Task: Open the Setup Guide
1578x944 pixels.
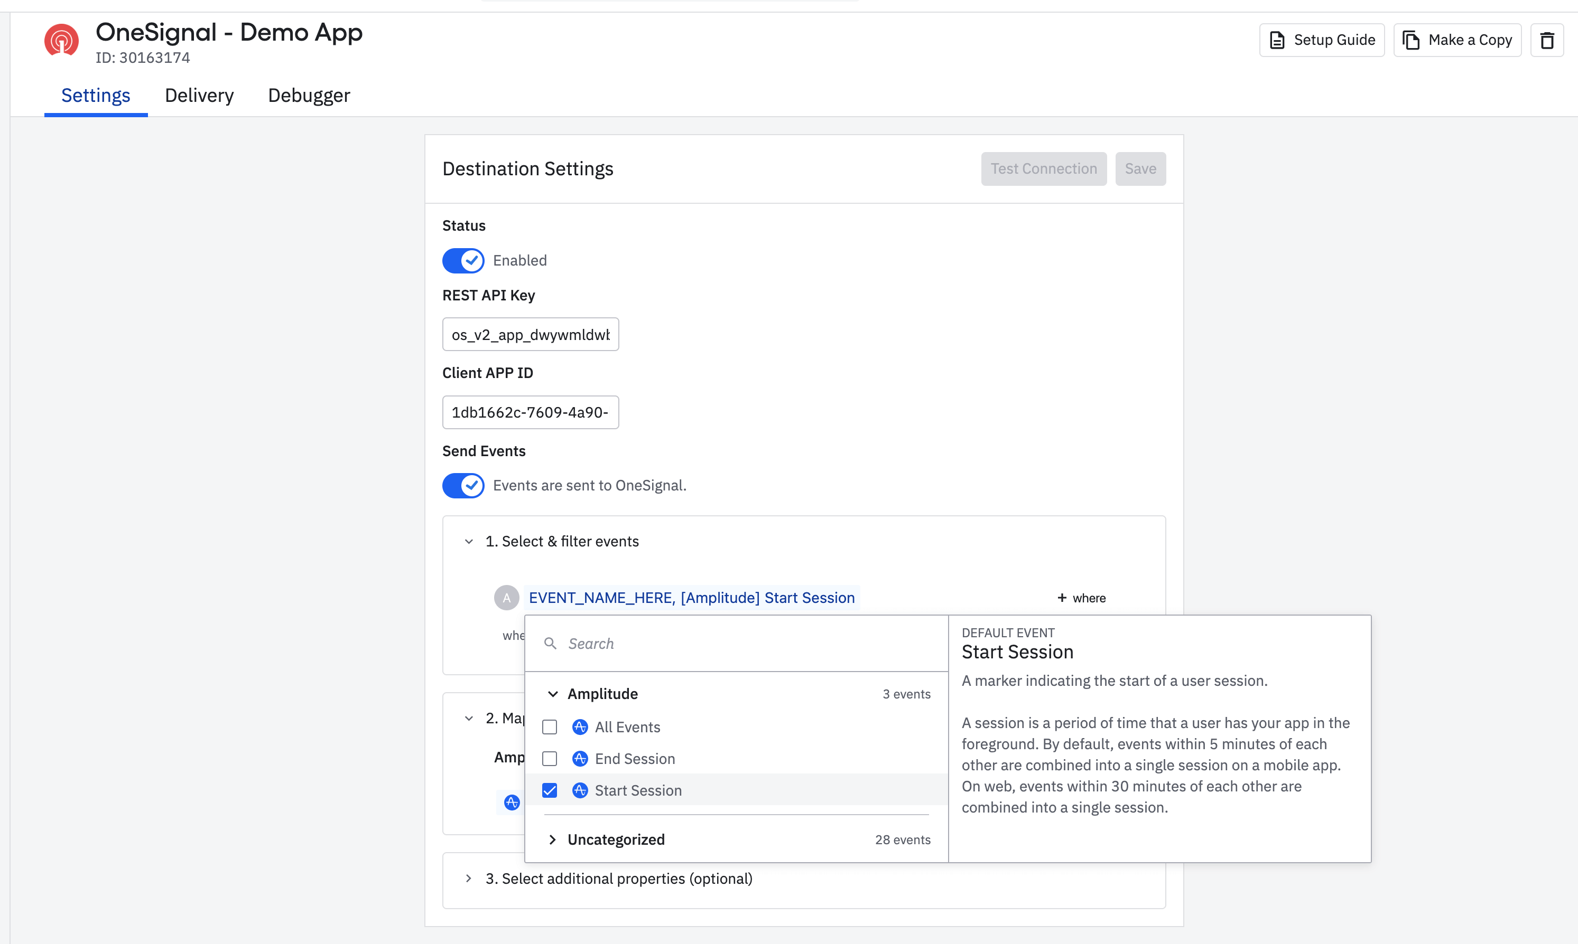Action: [x=1322, y=40]
